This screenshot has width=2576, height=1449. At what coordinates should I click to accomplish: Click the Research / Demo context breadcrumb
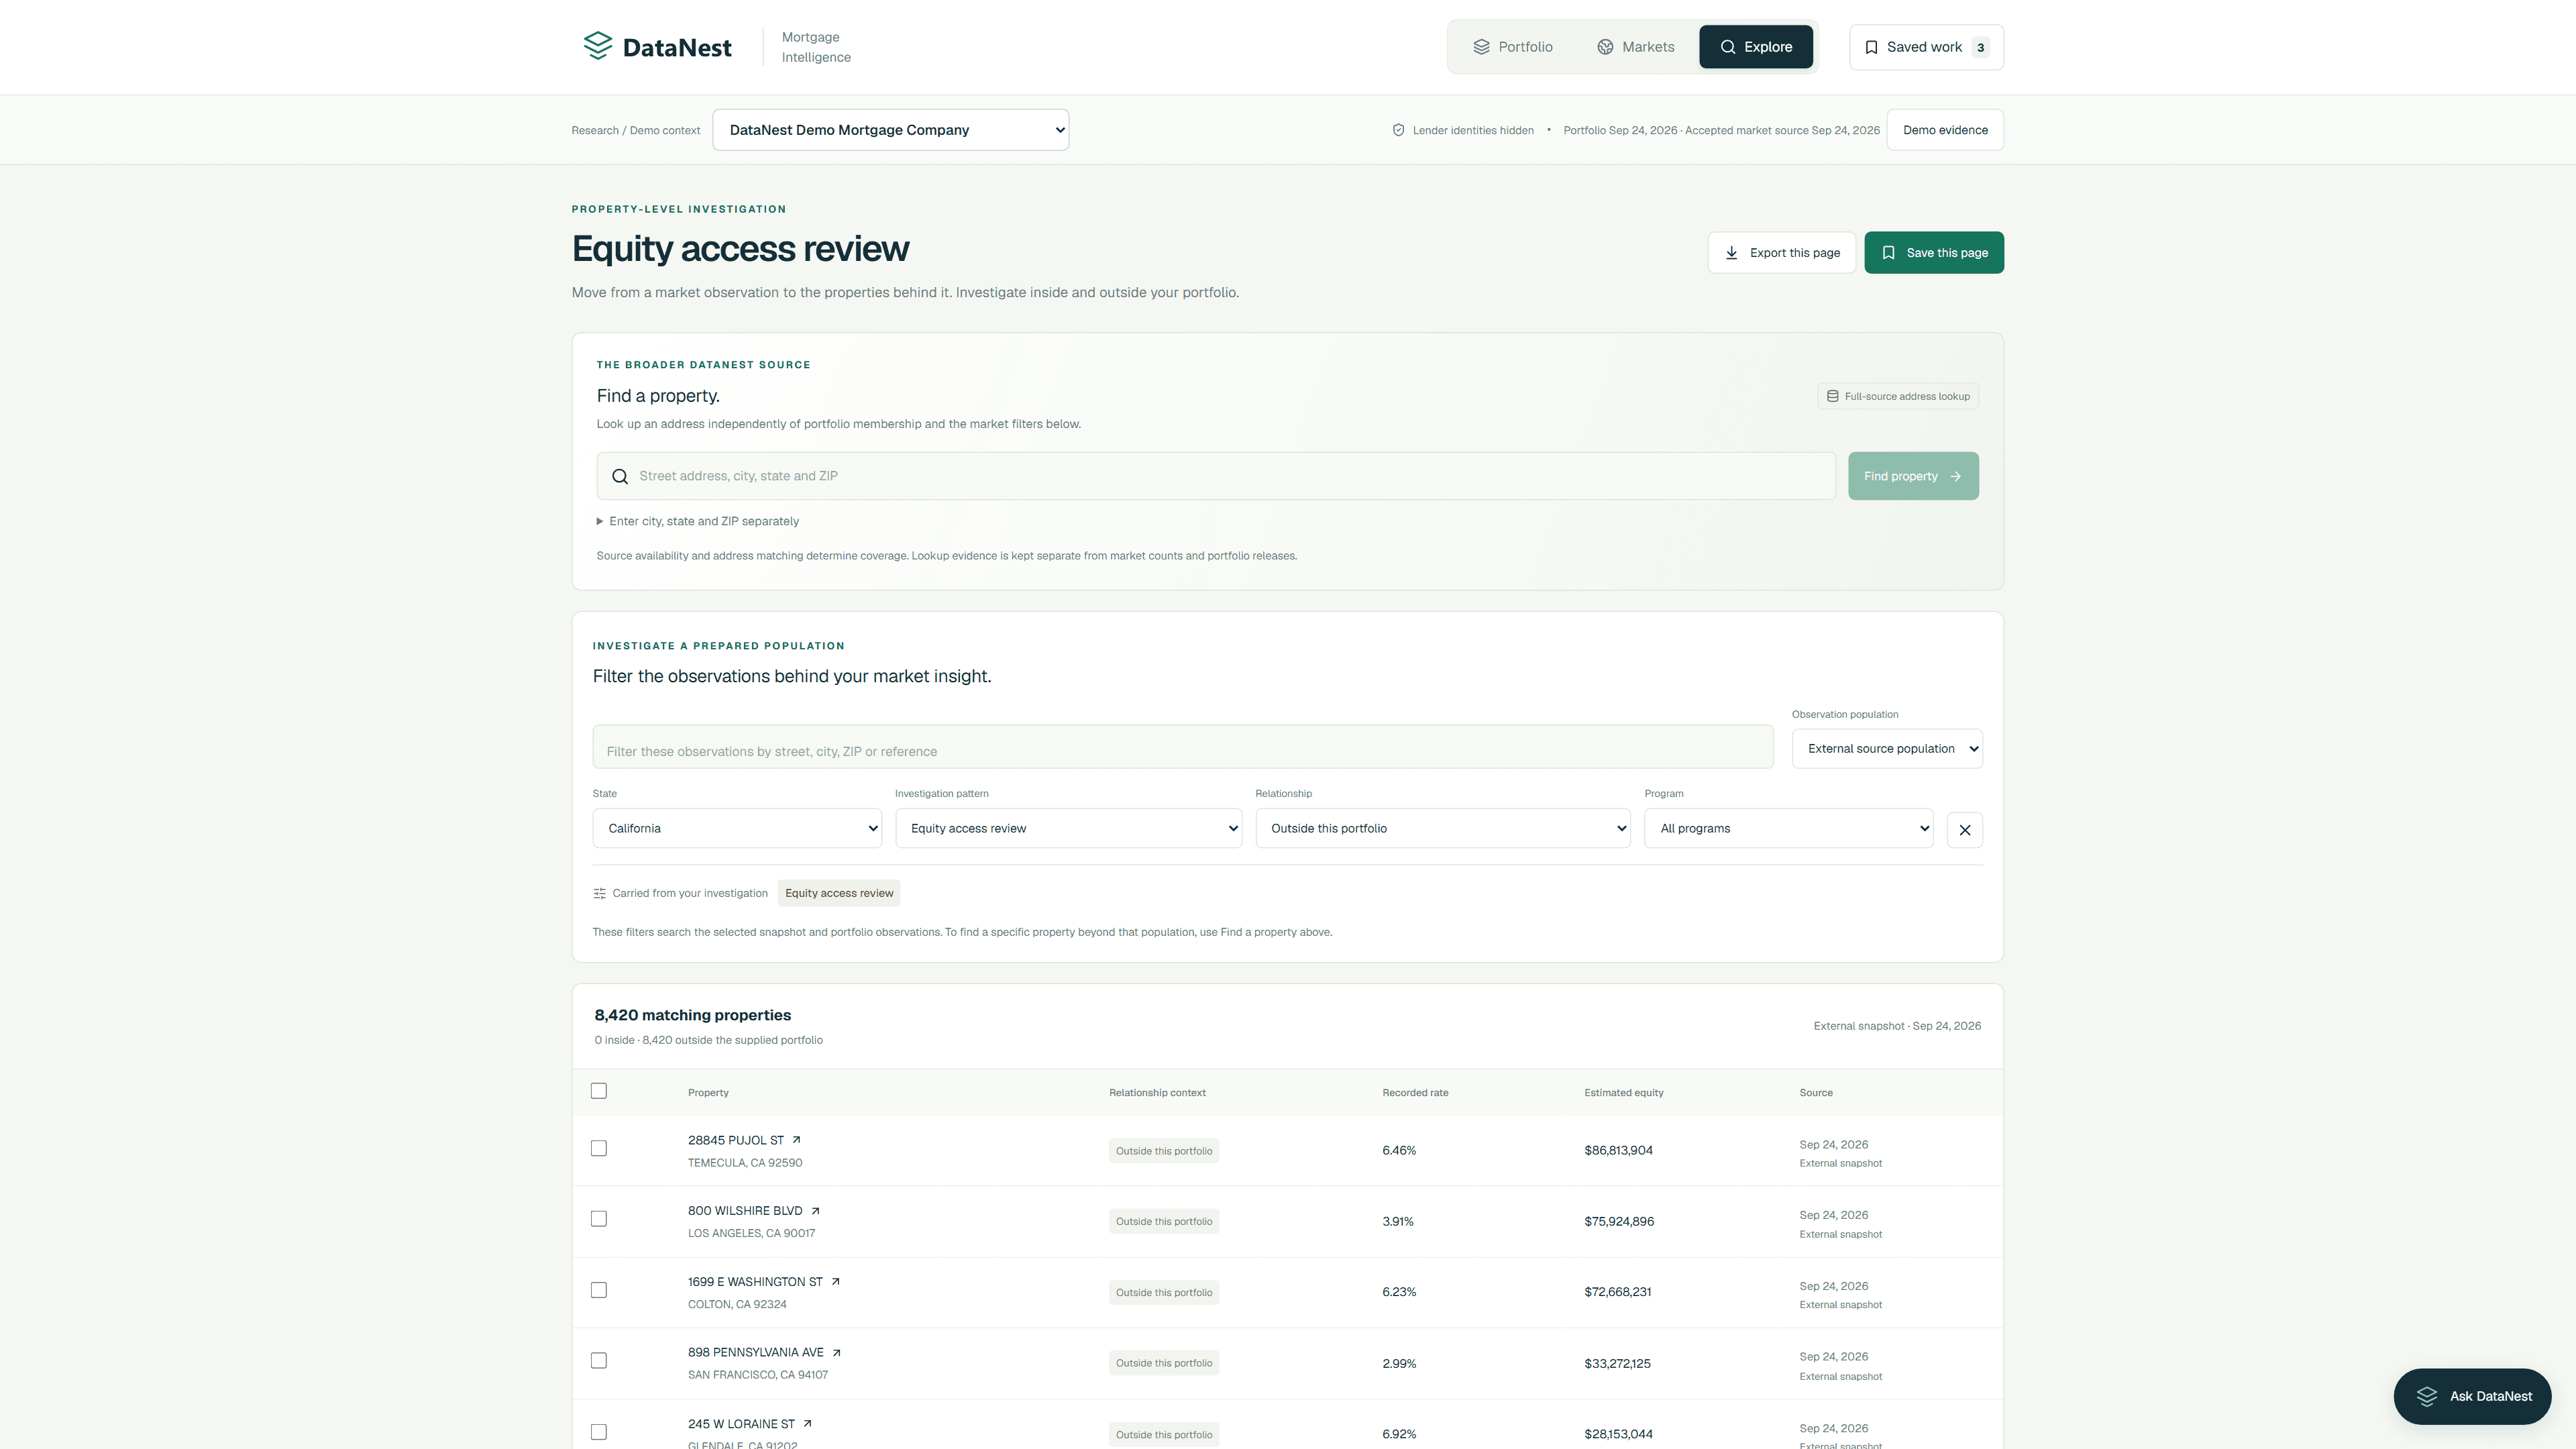tap(635, 130)
